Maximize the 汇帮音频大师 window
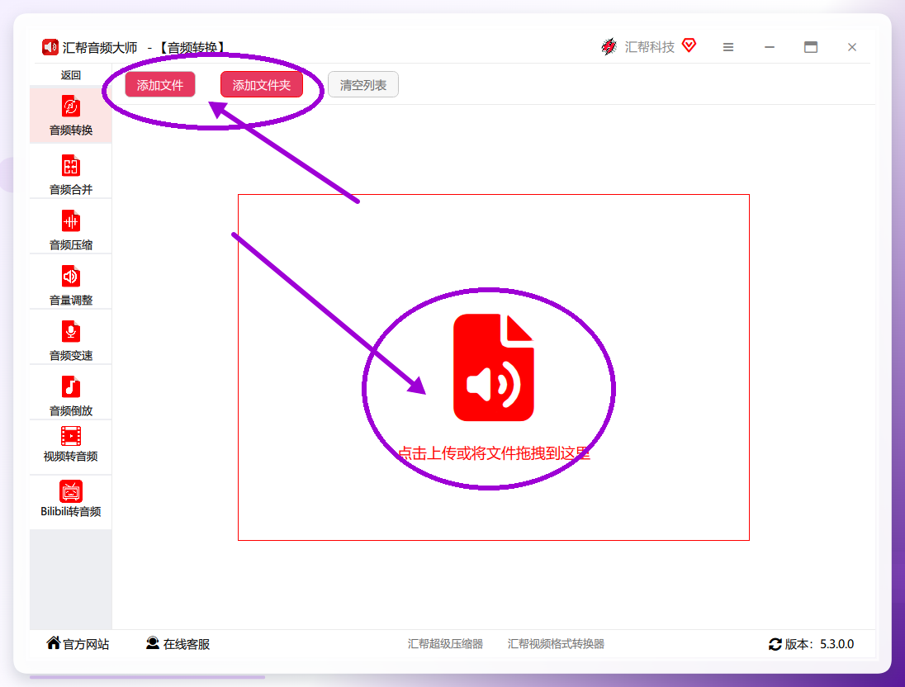Screen dimensions: 905x687 tap(811, 47)
